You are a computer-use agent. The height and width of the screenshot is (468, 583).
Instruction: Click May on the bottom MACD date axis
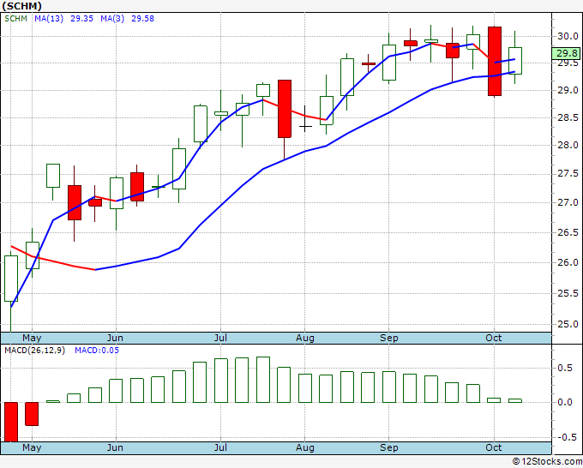pos(32,448)
